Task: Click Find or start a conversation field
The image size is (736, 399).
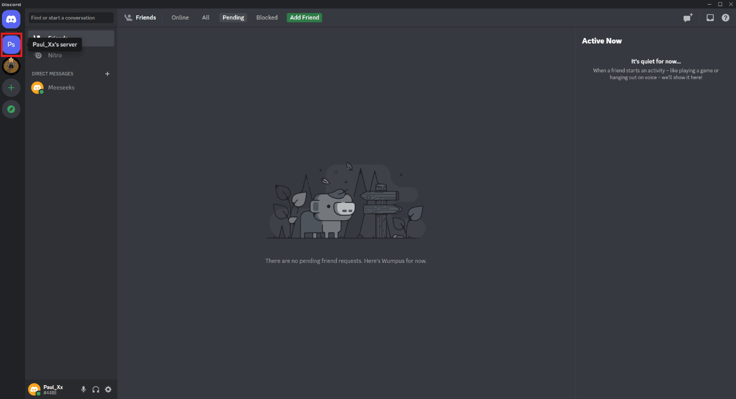Action: [71, 17]
